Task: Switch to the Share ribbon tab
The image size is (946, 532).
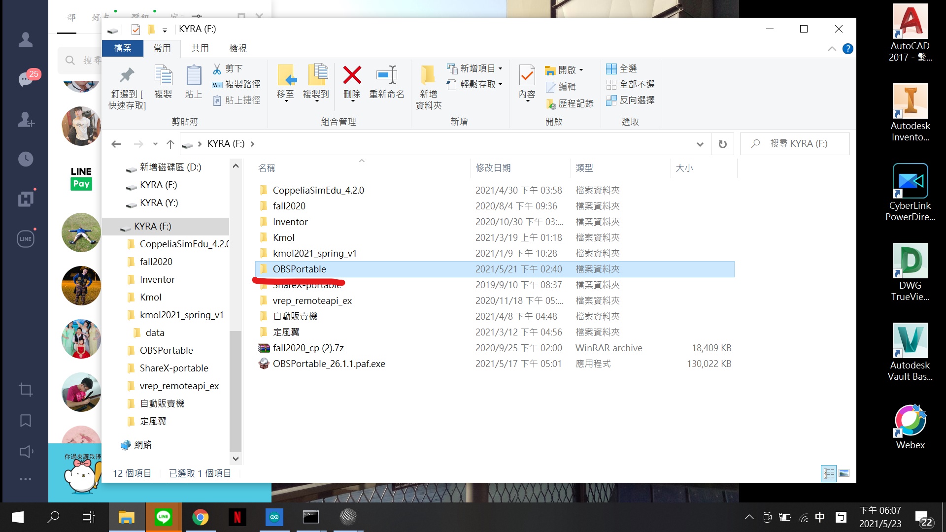Action: tap(200, 48)
